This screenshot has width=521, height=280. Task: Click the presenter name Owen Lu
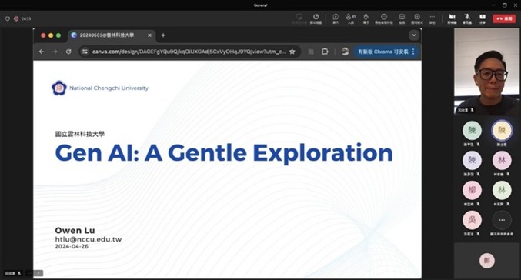click(75, 230)
